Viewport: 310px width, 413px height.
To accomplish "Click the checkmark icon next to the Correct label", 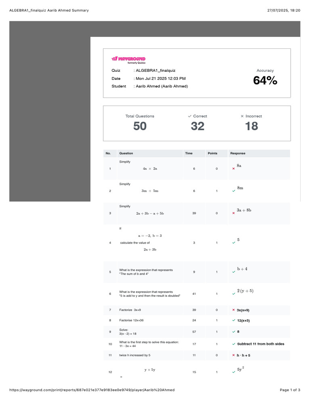I will coord(190,116).
